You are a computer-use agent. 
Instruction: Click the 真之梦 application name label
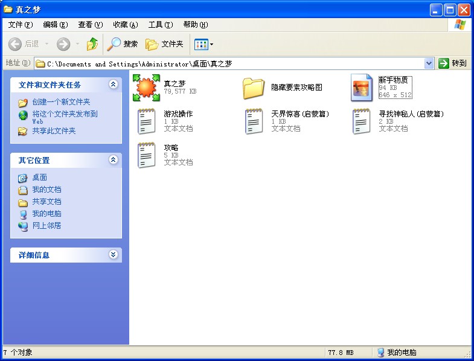[175, 84]
